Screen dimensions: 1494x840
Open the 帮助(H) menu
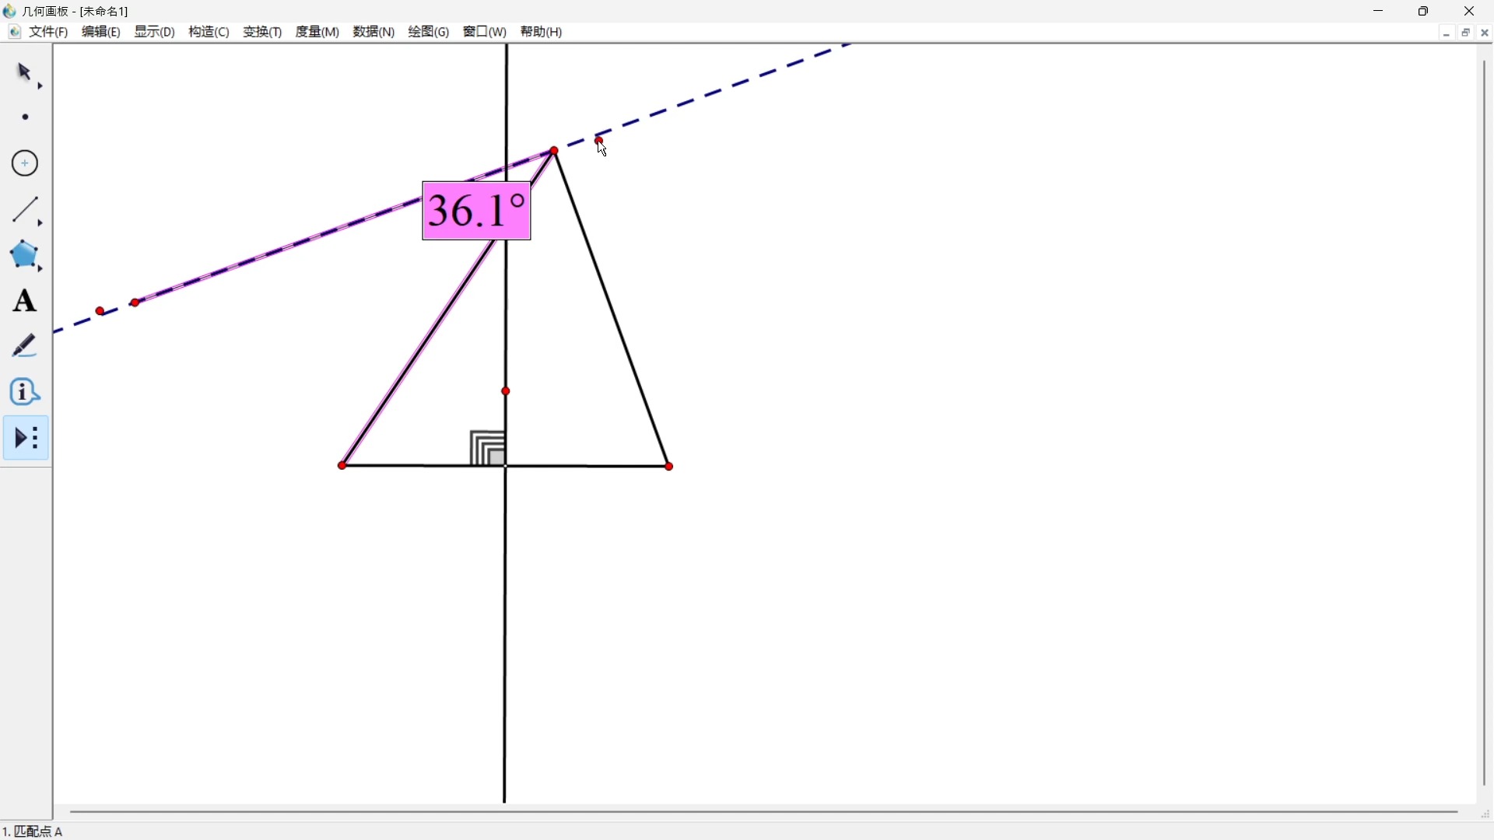click(542, 32)
